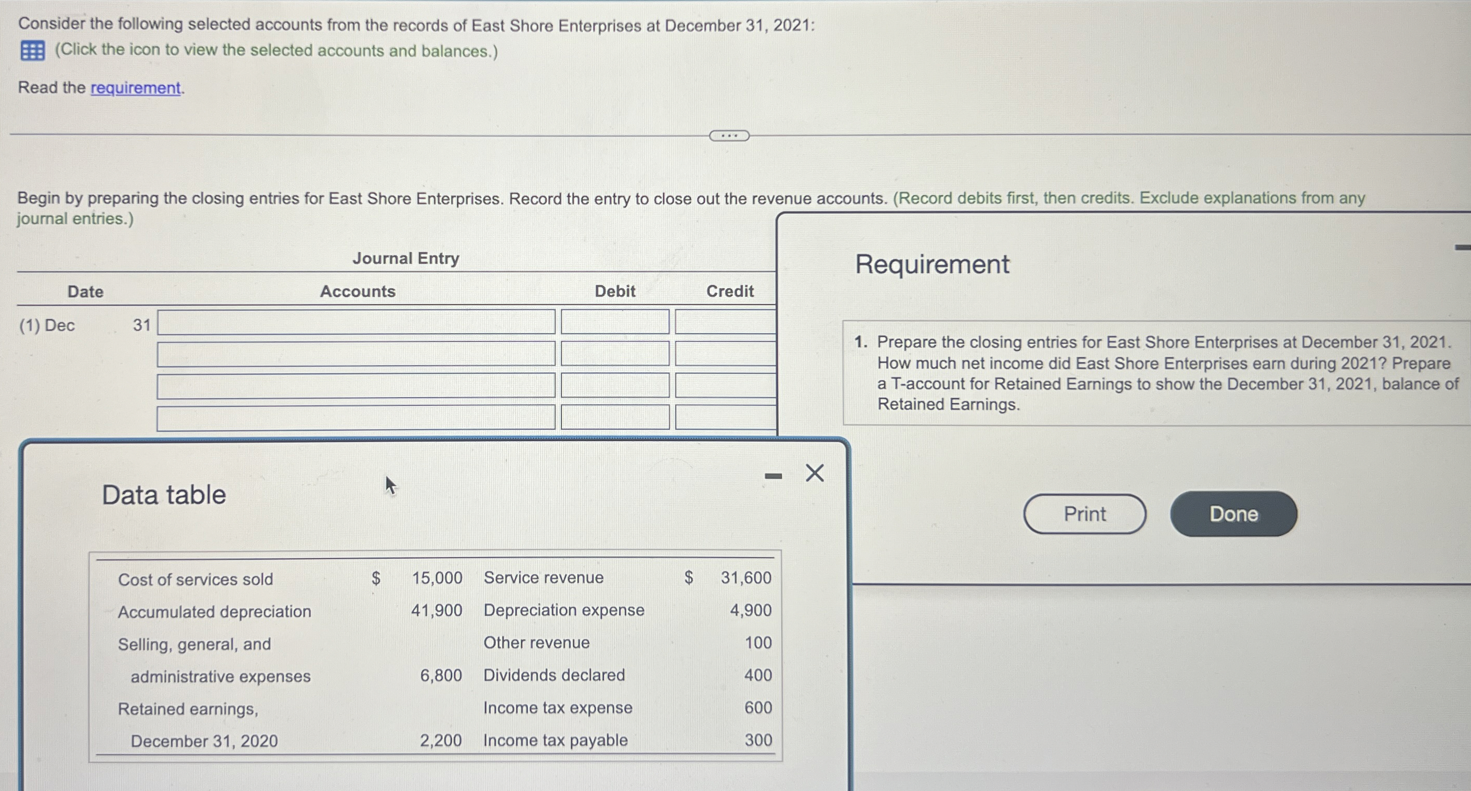
Task: Click the 4,900 depreciation expense value
Action: click(x=751, y=610)
